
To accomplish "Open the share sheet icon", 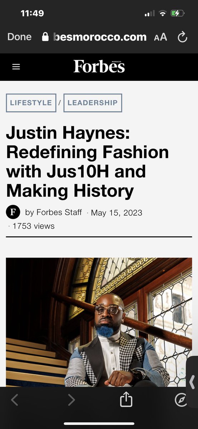I will [126, 399].
